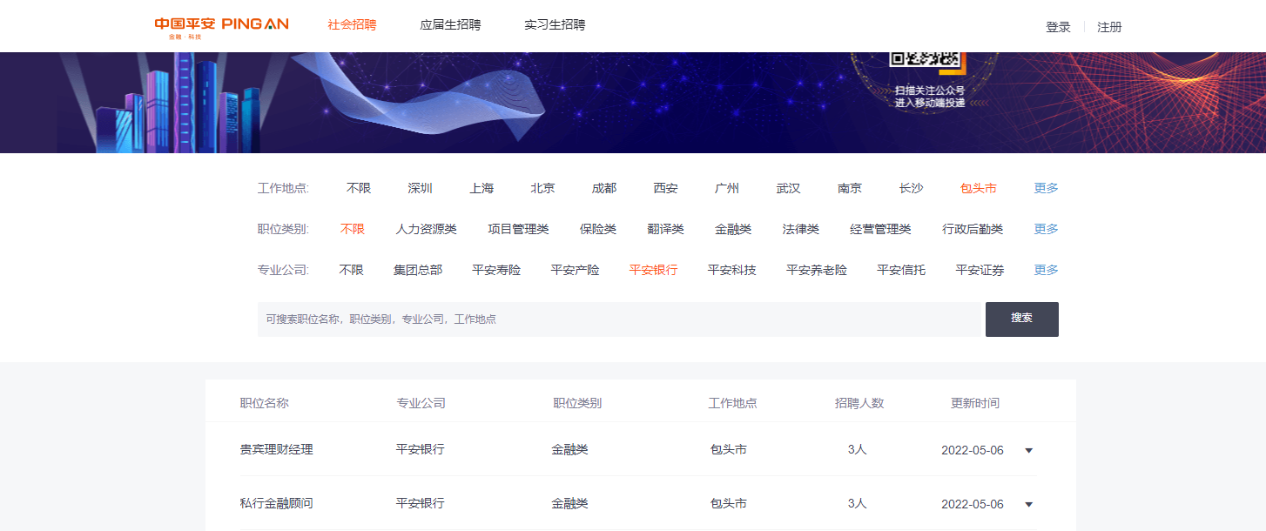The height and width of the screenshot is (531, 1266).
Task: Filter work location by 上海
Action: pos(481,188)
